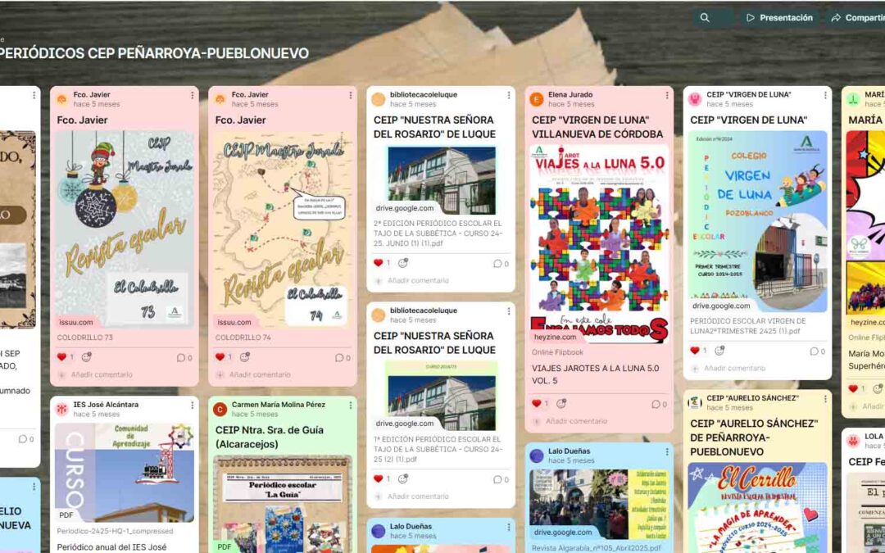This screenshot has height=553, width=885.
Task: Open the COLODRILLO 73 link caption
Action: tap(84, 338)
